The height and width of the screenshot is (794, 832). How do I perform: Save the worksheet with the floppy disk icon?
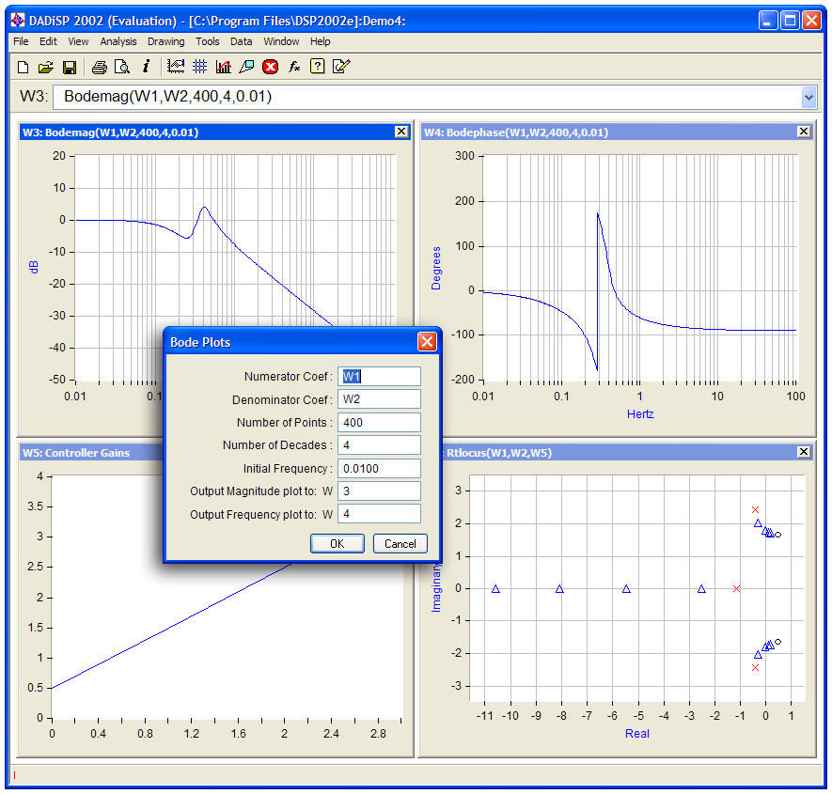click(70, 67)
